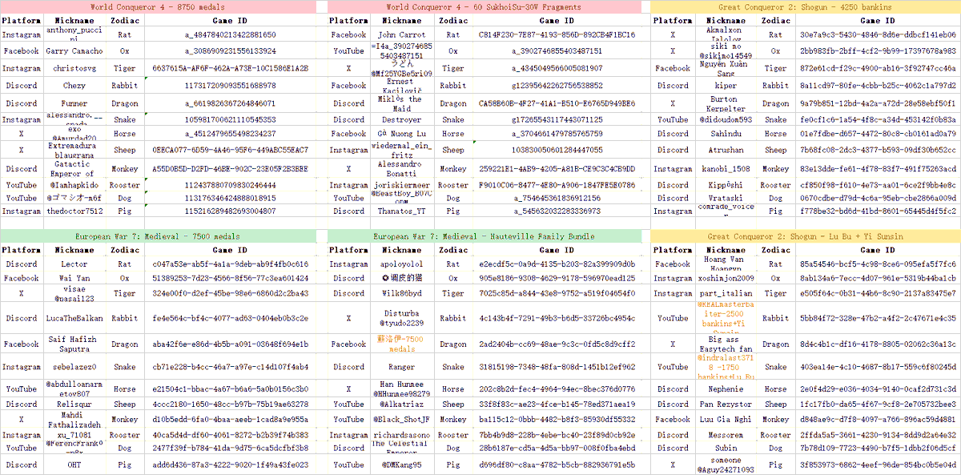The width and height of the screenshot is (961, 475).
Task: Select Game ID '11731720909355168897B'
Action: point(230,85)
